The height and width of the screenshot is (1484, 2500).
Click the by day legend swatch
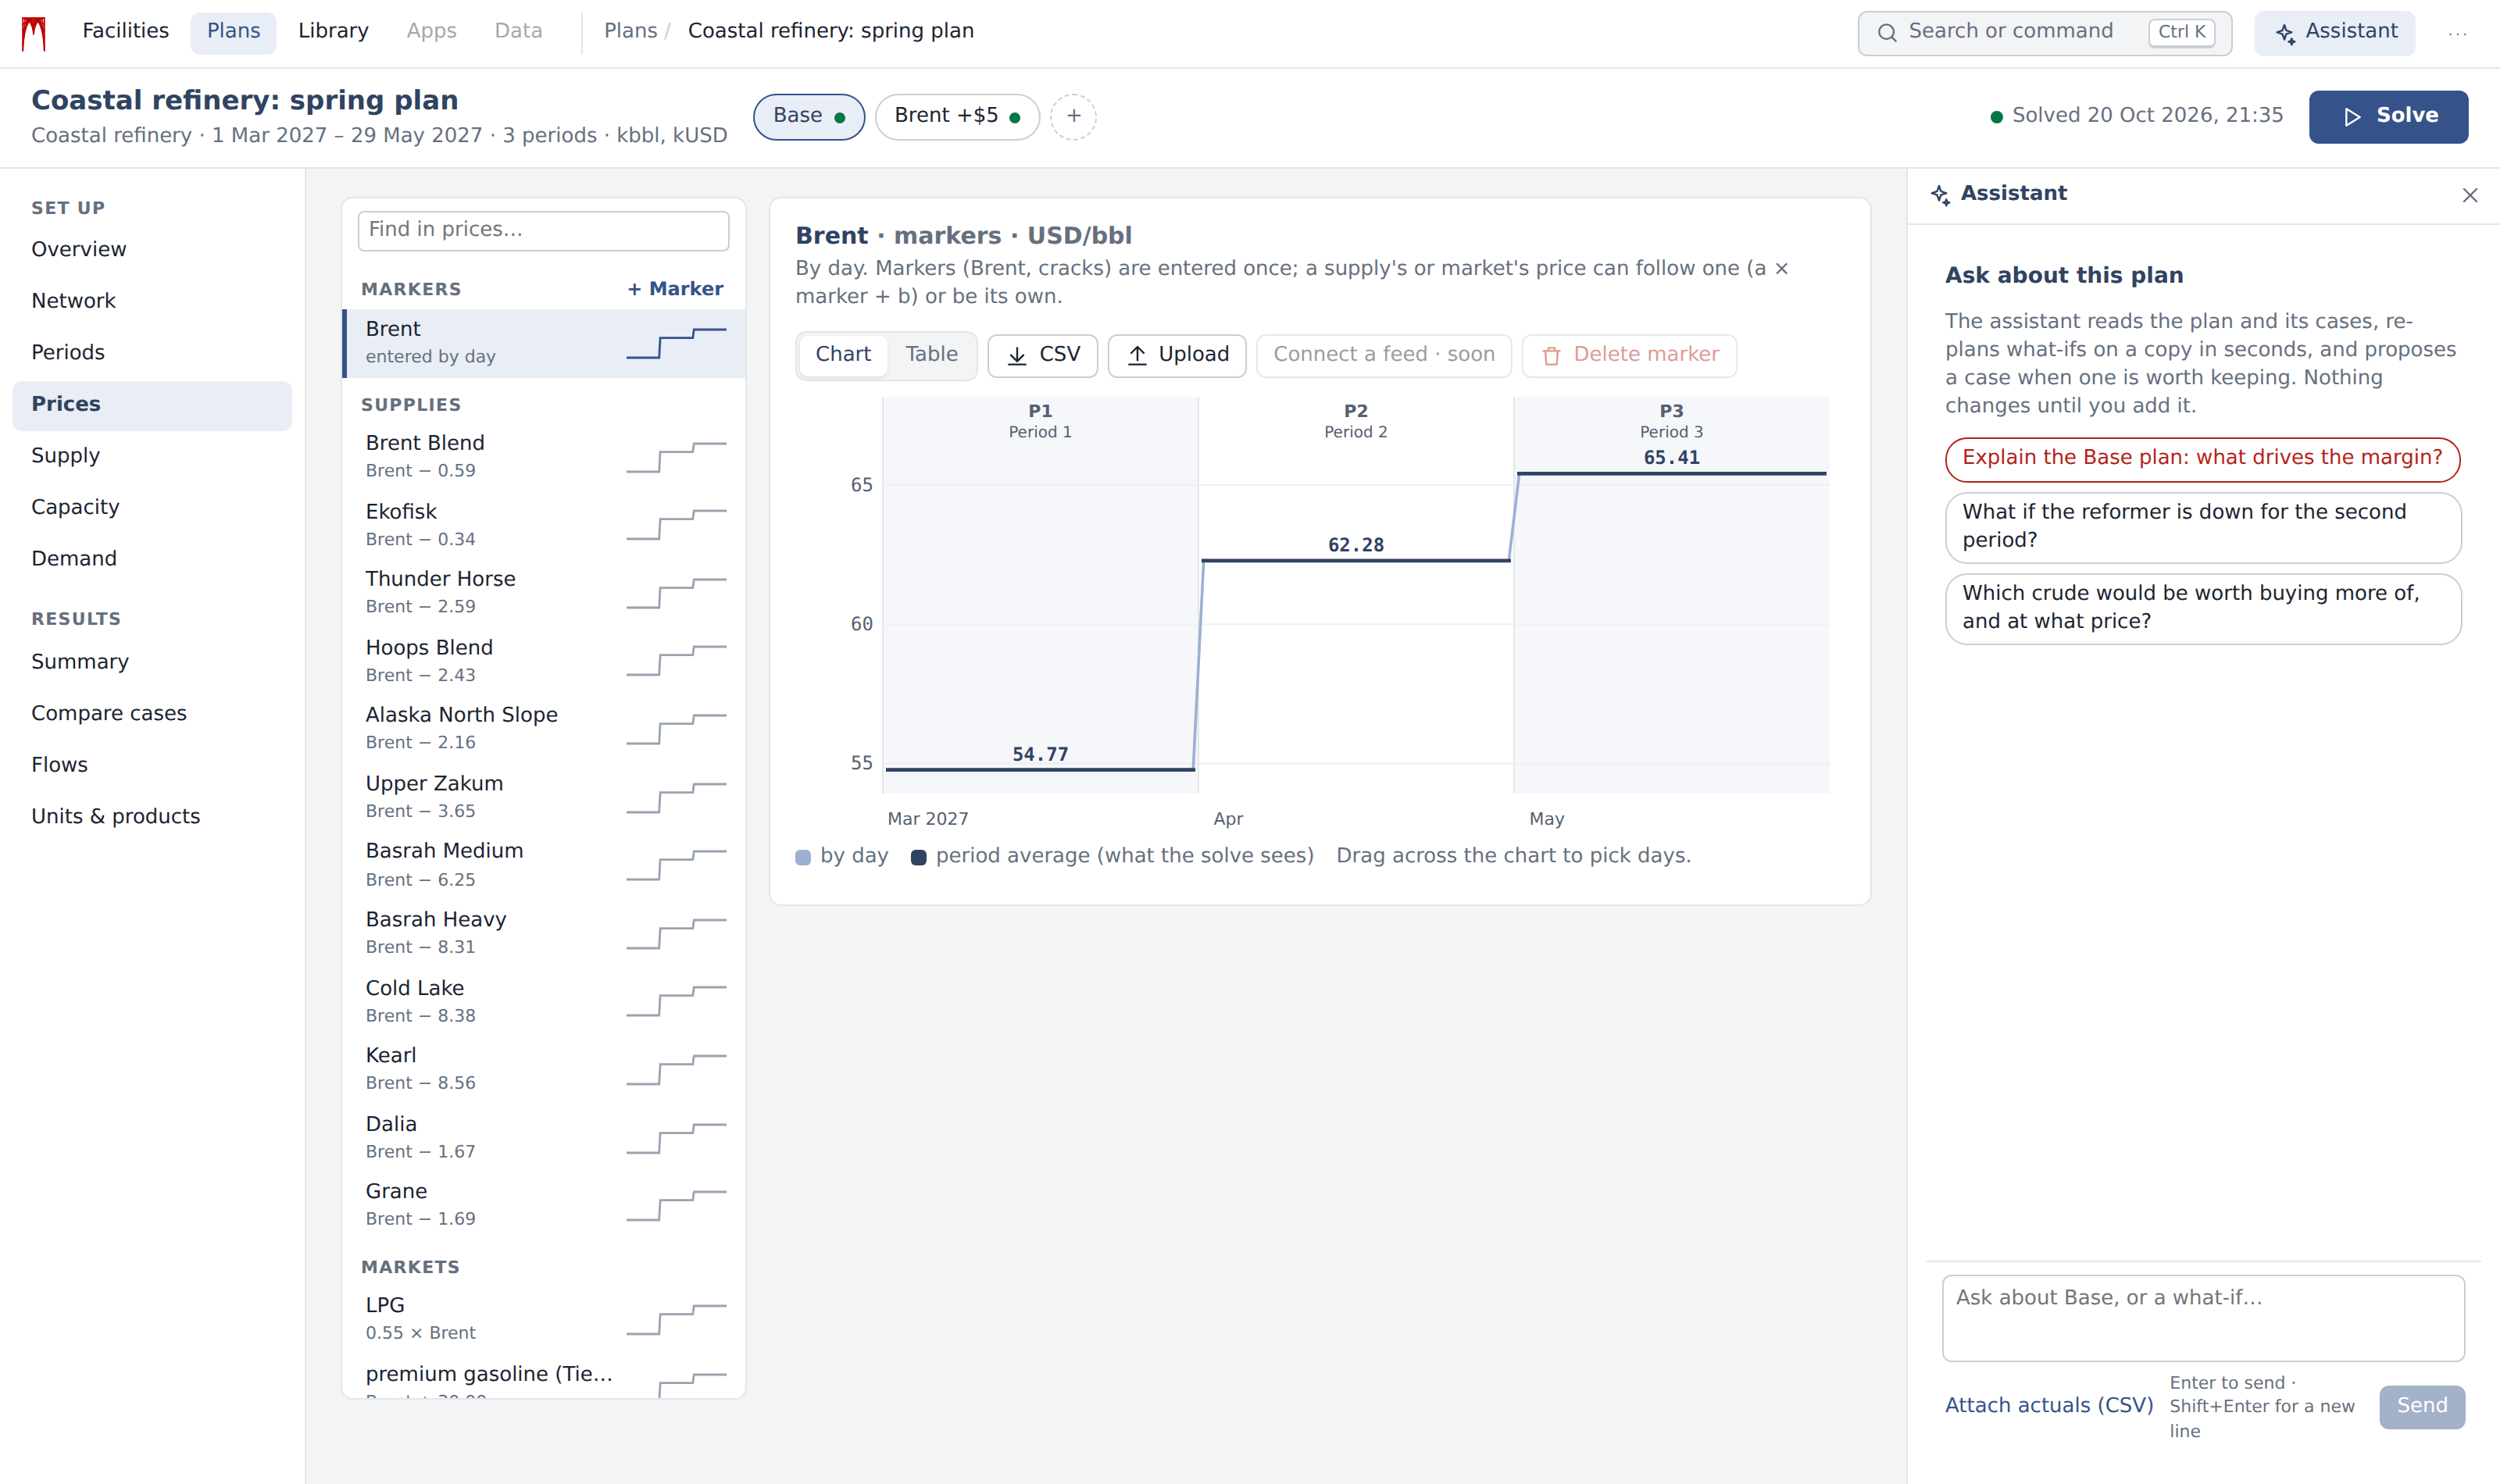802,857
